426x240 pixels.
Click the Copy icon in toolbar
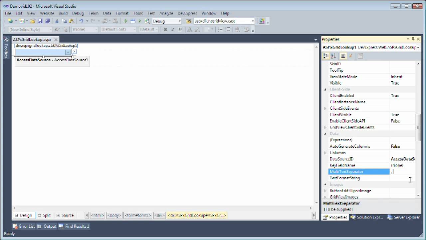[x=64, y=21]
